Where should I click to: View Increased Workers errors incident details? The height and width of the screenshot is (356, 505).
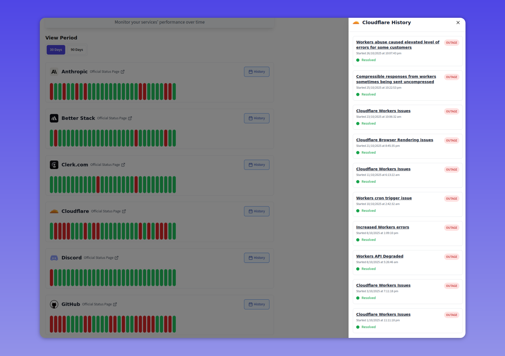(x=383, y=227)
